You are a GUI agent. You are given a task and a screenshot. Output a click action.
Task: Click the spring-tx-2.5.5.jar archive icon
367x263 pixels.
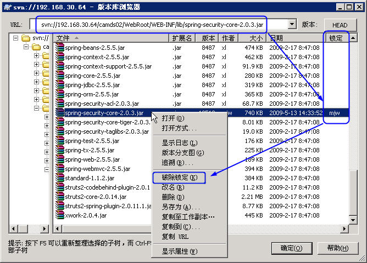pyautogui.click(x=60, y=150)
